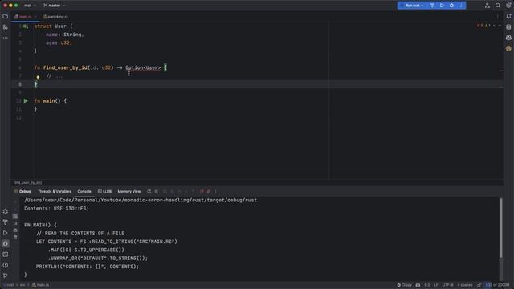Screen dimensions: 514x289
Task: Open the master branch dropdown
Action: [54, 6]
